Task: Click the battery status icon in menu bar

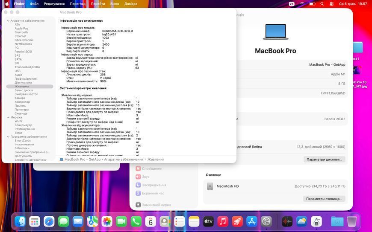Action: (x=312, y=4)
